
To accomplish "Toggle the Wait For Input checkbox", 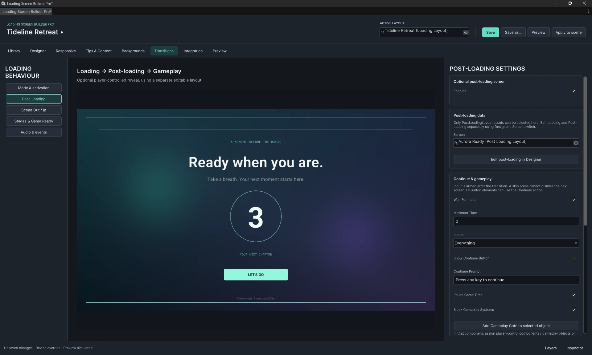I will click(573, 200).
